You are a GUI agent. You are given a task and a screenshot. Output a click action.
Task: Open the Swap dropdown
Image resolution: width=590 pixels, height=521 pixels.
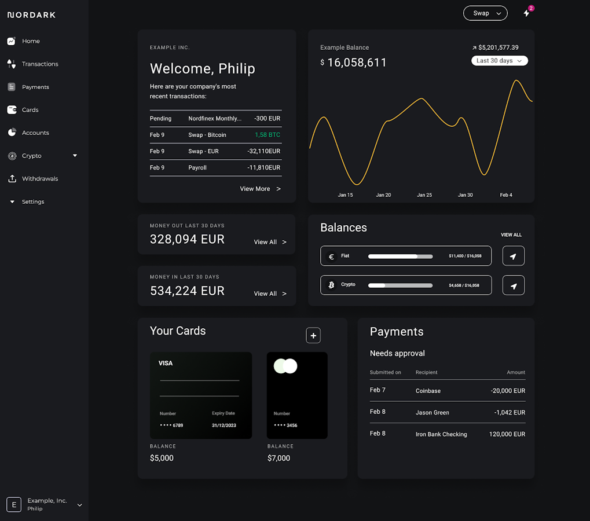click(x=485, y=13)
